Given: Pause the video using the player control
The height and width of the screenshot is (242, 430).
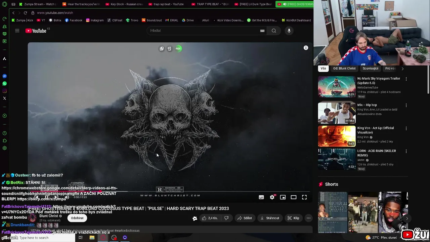Looking at the screenshot, I should [47, 197].
